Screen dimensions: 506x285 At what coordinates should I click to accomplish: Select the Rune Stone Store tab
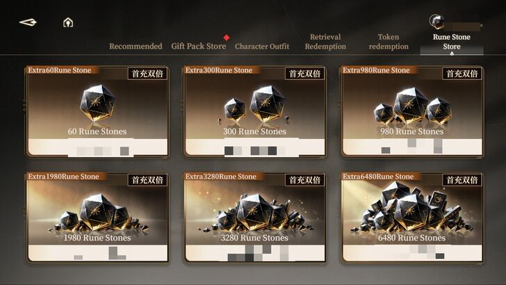coord(452,42)
